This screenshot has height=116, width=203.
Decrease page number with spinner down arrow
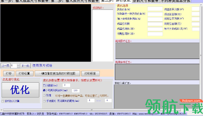[x=18, y=67]
